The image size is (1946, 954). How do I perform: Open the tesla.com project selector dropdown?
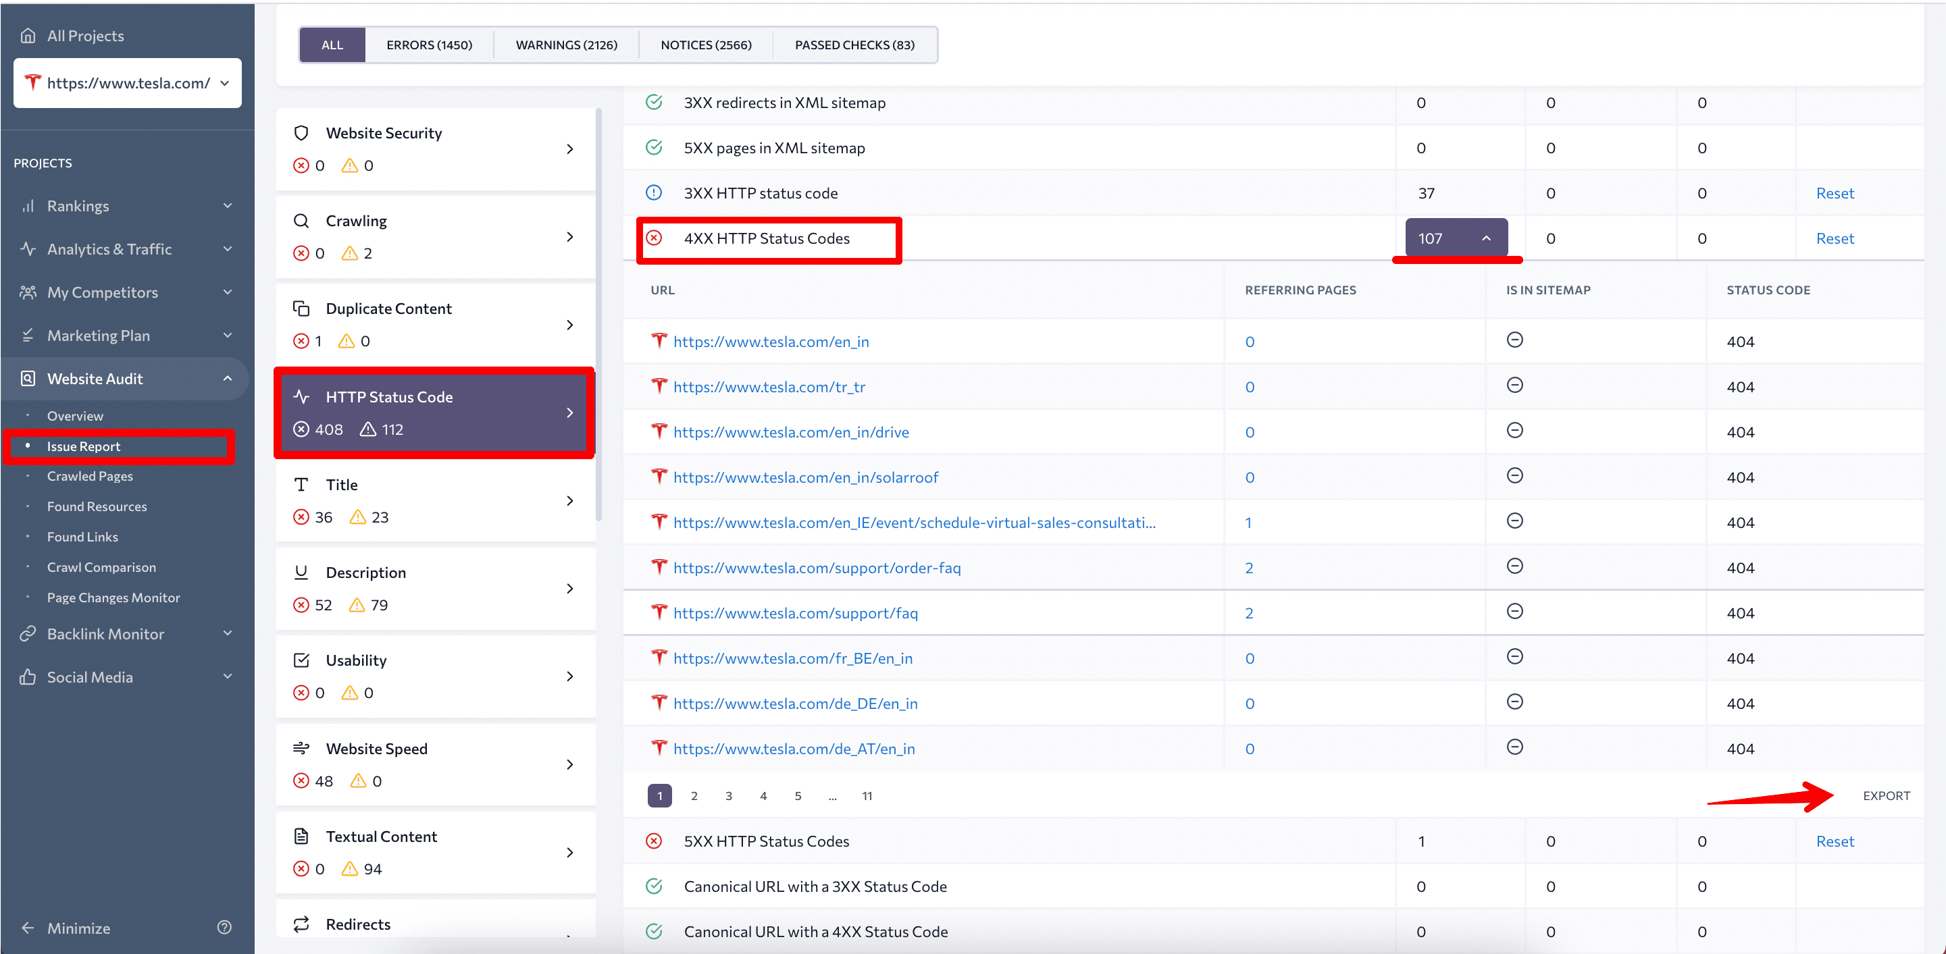point(128,83)
